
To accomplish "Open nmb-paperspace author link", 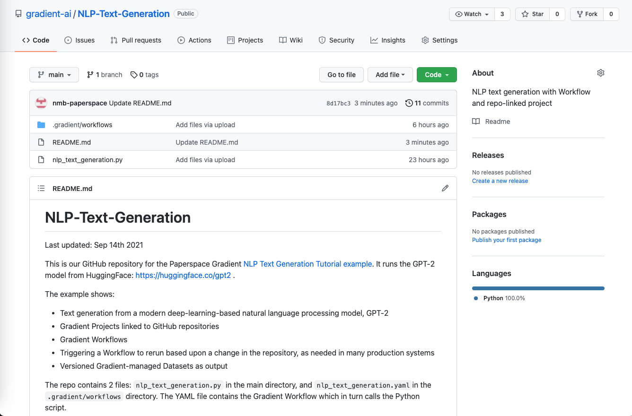I will tap(79, 103).
